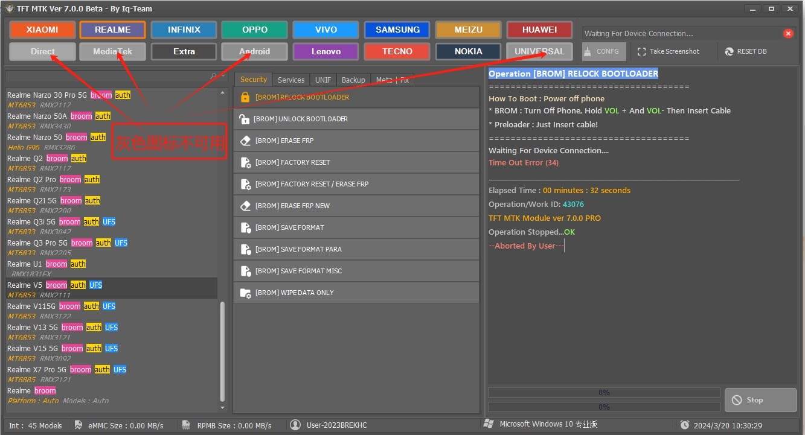Click the eMMC Size chip icon in status bar
805x435 pixels.
pos(77,425)
